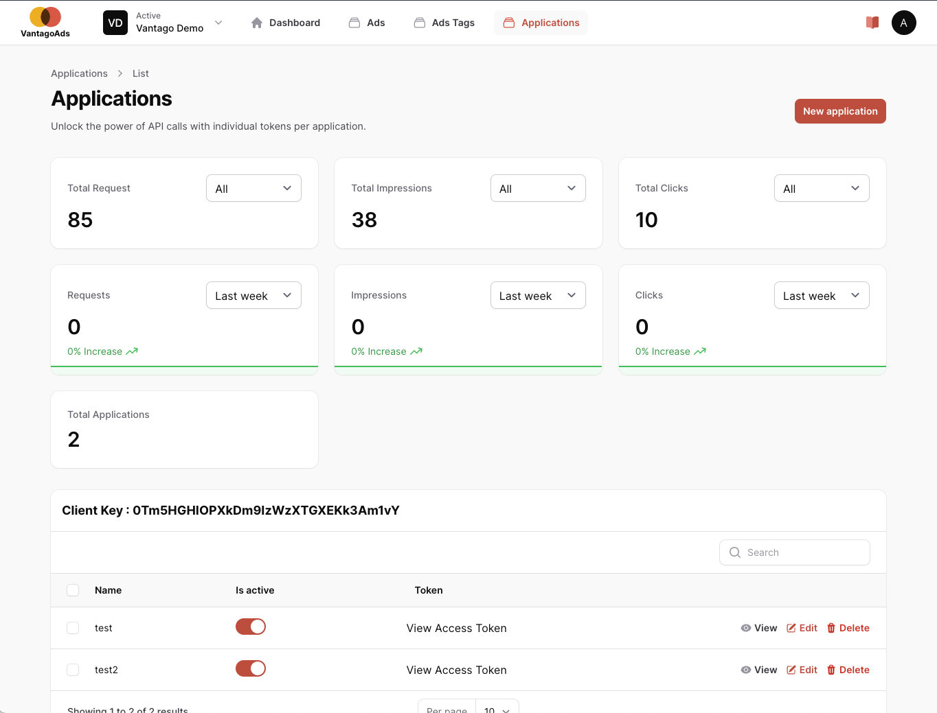Click the View link for test

759,628
